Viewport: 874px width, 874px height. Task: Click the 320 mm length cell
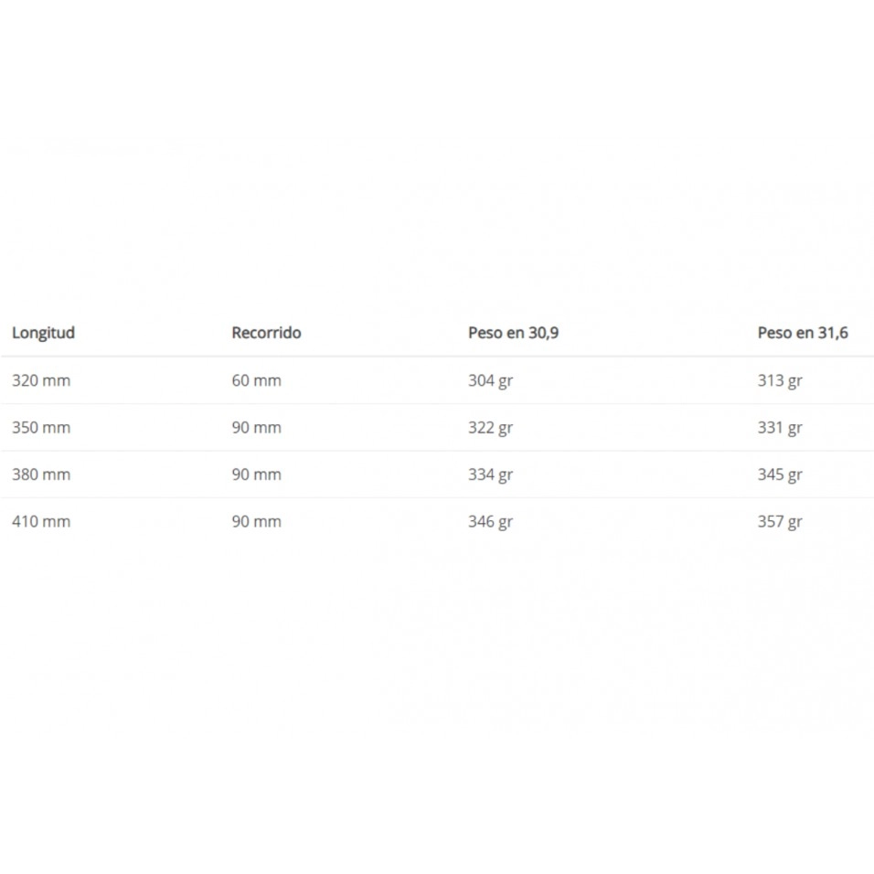pos(41,380)
